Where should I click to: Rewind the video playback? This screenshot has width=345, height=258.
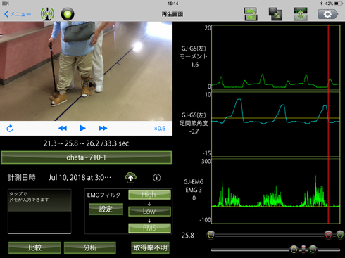[x=63, y=128]
